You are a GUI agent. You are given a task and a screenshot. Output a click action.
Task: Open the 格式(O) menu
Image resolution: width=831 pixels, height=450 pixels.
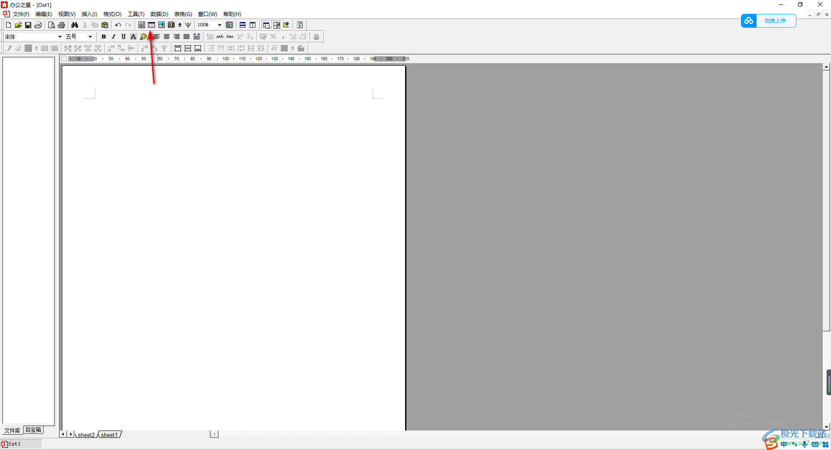tap(113, 14)
